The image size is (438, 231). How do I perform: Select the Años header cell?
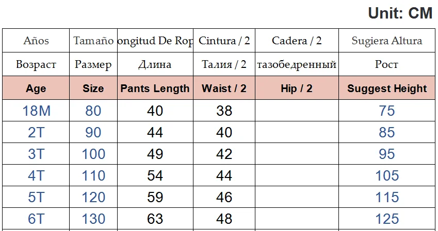coord(36,41)
